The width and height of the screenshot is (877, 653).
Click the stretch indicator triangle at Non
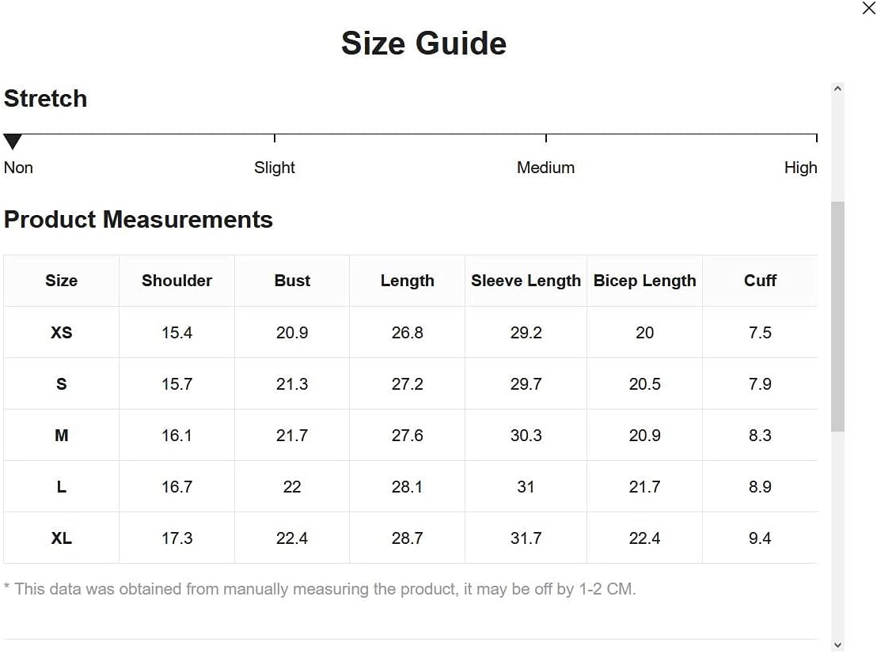(13, 142)
